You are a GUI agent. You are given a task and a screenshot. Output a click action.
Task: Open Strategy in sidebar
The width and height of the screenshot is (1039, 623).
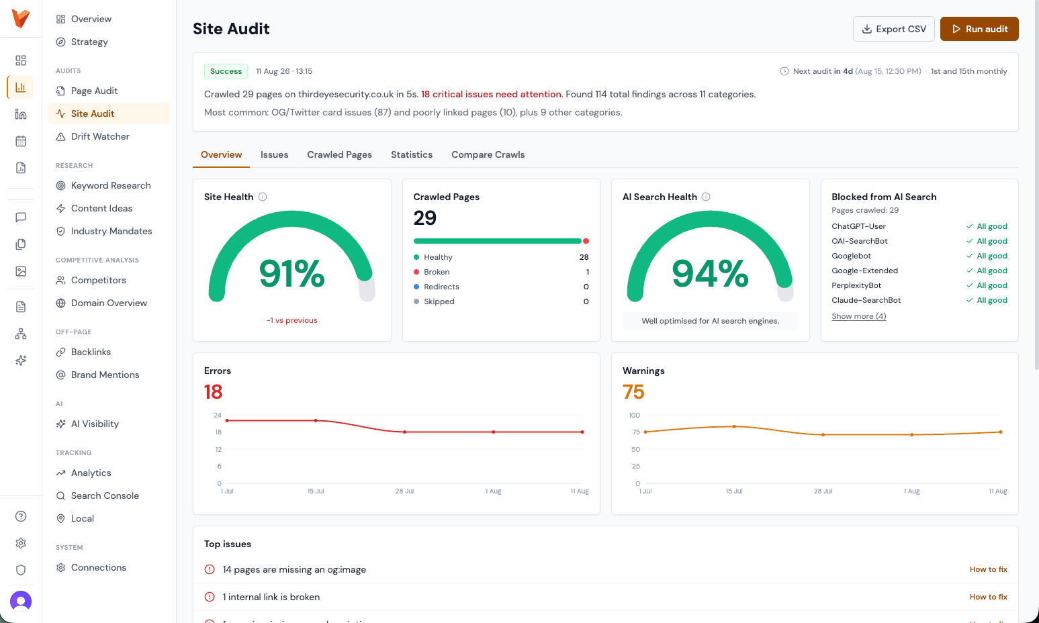[109, 42]
